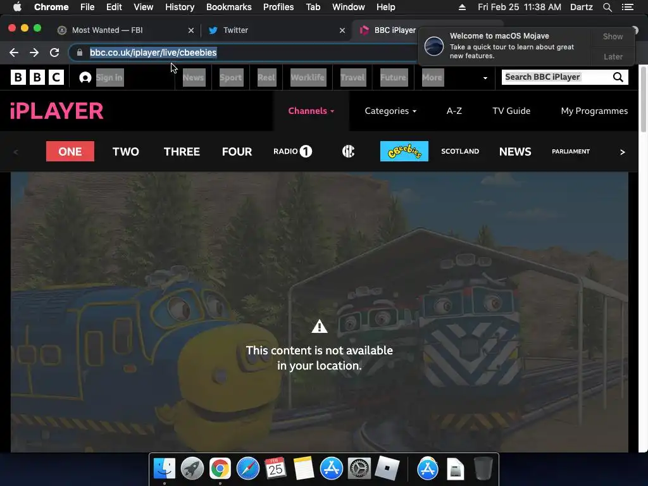
Task: Select the BBC ONE channel
Action: pos(70,151)
